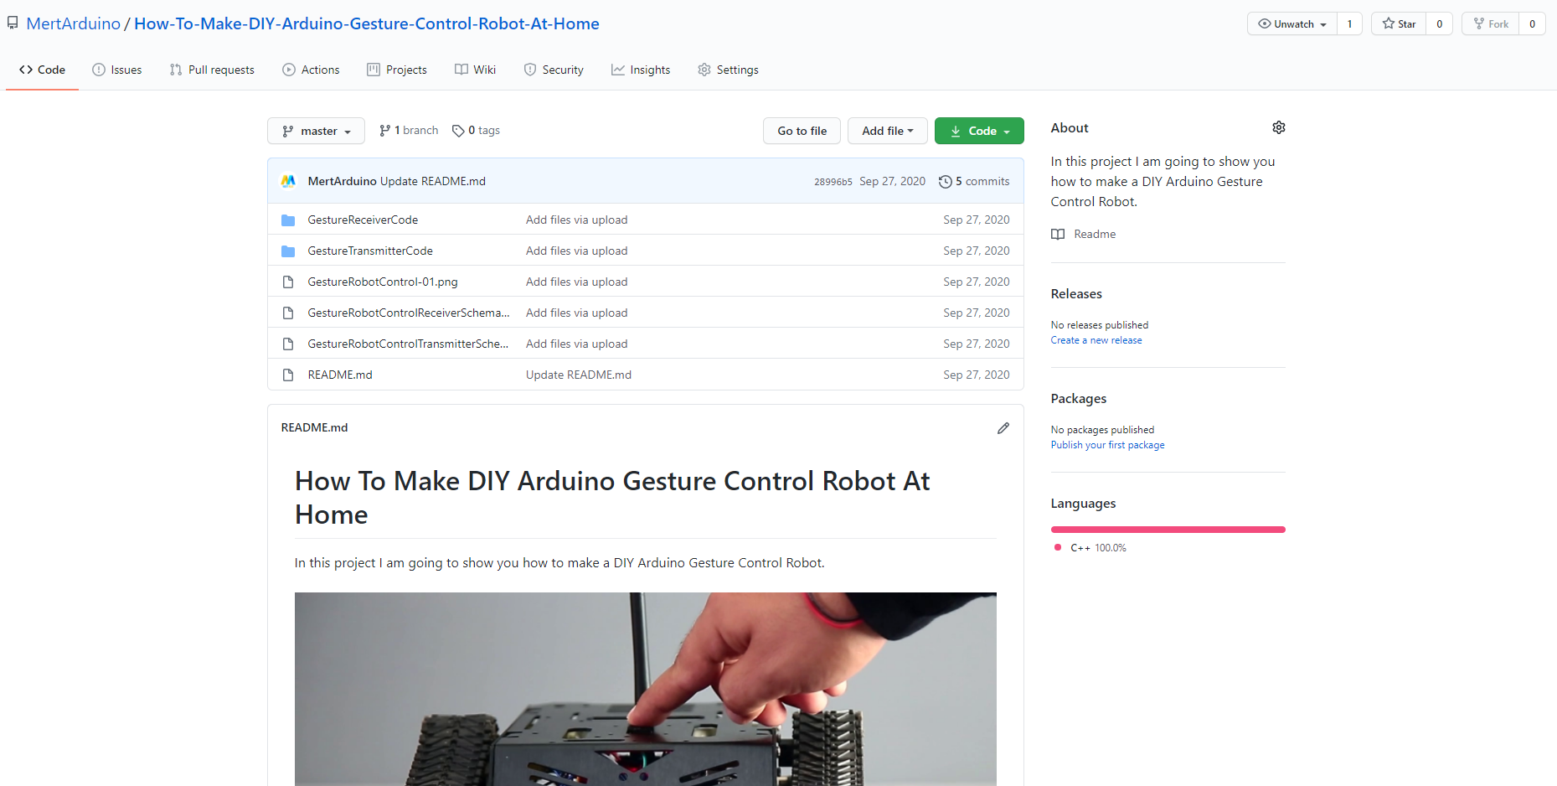The image size is (1557, 786).
Task: Open the master branch dropdown
Action: point(316,131)
